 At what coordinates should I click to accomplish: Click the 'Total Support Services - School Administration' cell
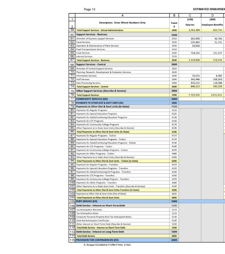[122, 30]
